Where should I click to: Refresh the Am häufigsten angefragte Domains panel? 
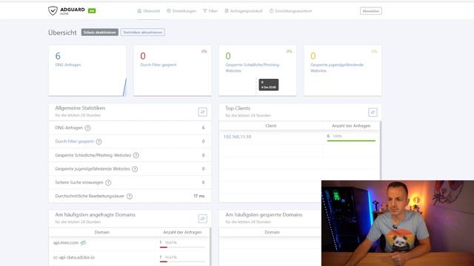[202, 219]
